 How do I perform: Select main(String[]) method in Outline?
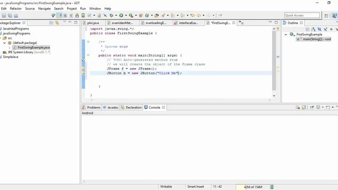[x=314, y=39]
